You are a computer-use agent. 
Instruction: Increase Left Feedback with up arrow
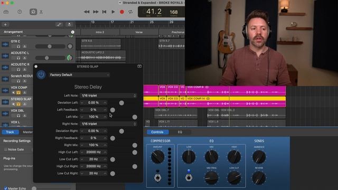pyautogui.click(x=105, y=110)
